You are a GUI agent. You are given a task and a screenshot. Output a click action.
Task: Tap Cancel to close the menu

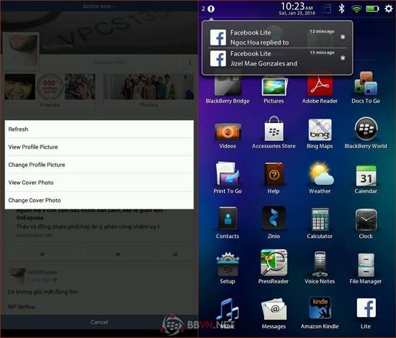click(99, 322)
